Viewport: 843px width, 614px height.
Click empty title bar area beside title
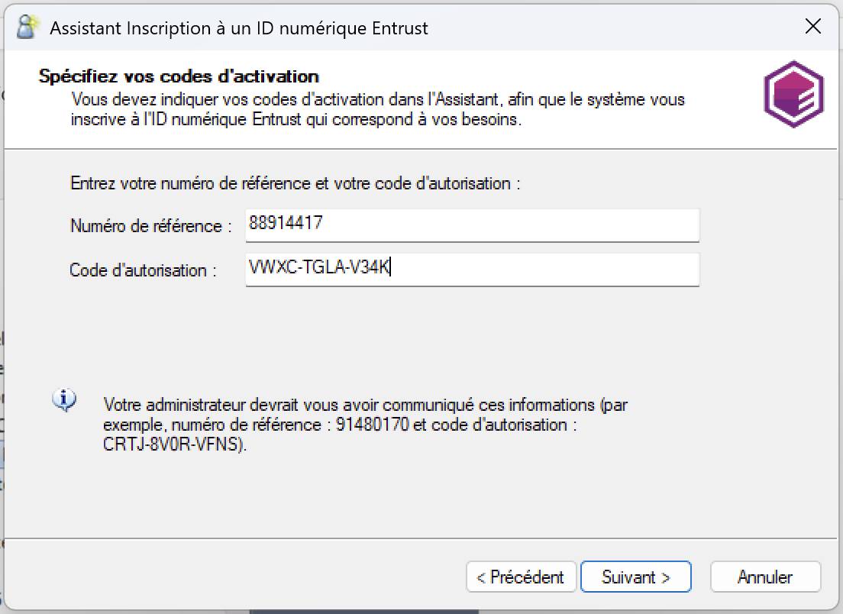point(611,28)
